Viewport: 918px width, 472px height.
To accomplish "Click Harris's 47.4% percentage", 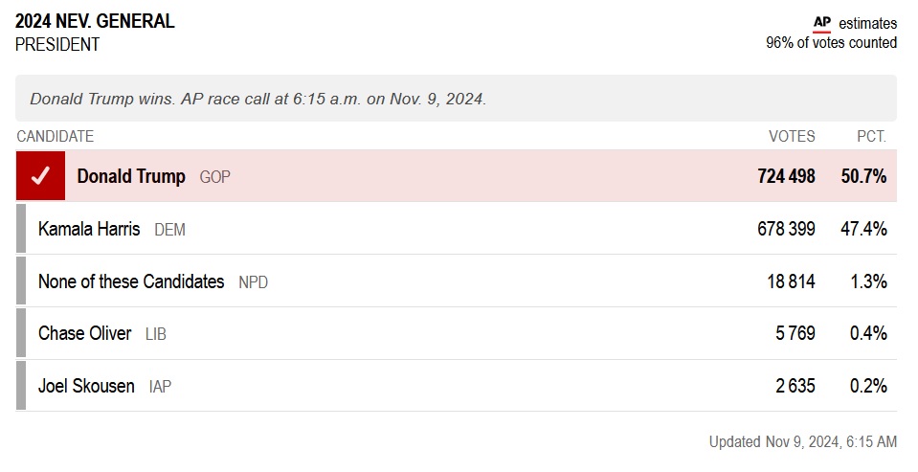I will coord(864,229).
